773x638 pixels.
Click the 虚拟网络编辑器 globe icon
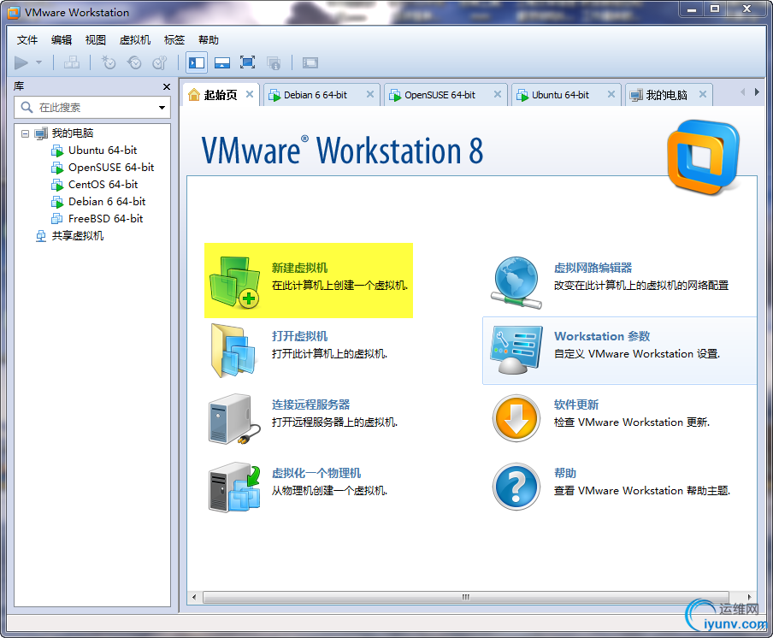click(x=516, y=282)
